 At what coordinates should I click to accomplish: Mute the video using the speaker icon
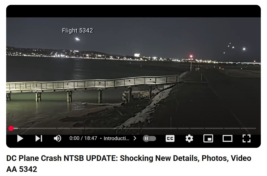(x=57, y=138)
